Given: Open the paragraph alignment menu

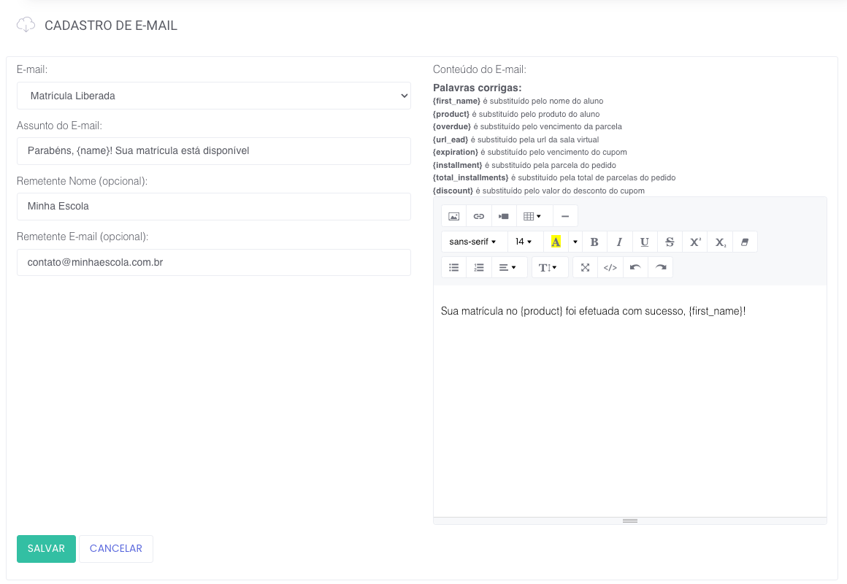Looking at the screenshot, I should (507, 267).
